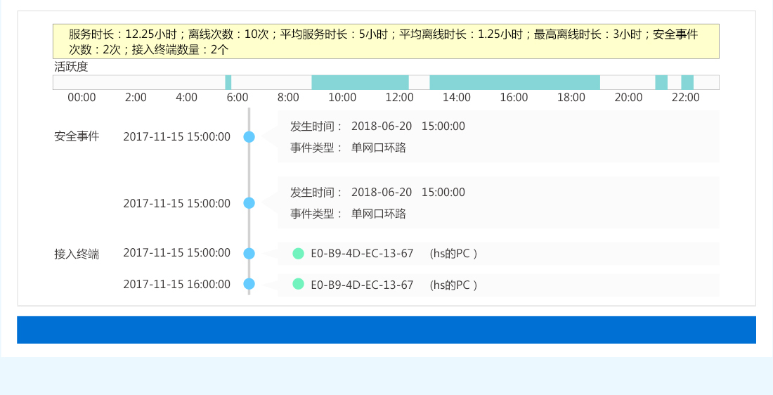Click the idle gap between 12:00 and 13:00

pos(419,82)
